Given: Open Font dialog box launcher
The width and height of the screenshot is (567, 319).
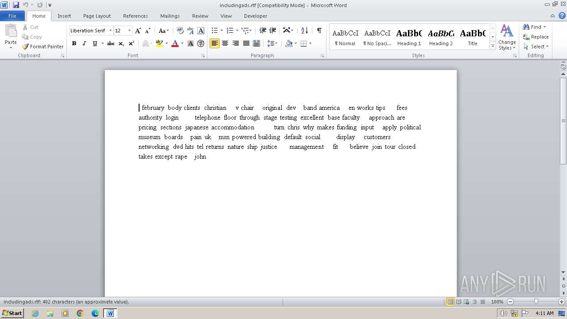Looking at the screenshot, I should [x=203, y=56].
